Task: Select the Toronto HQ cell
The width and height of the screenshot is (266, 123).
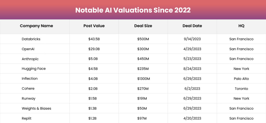Action: (241, 89)
